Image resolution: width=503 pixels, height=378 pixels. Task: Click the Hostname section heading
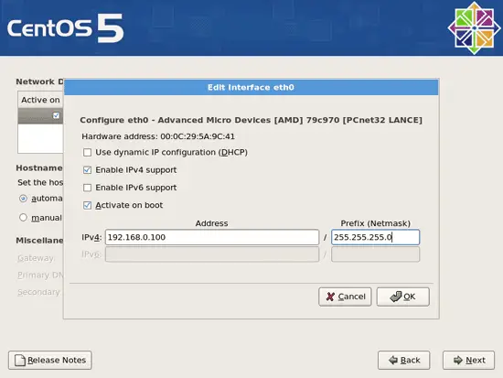click(39, 168)
